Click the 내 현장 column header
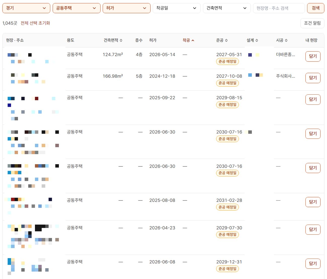Screen dimensions: 327x279 pyautogui.click(x=311, y=40)
